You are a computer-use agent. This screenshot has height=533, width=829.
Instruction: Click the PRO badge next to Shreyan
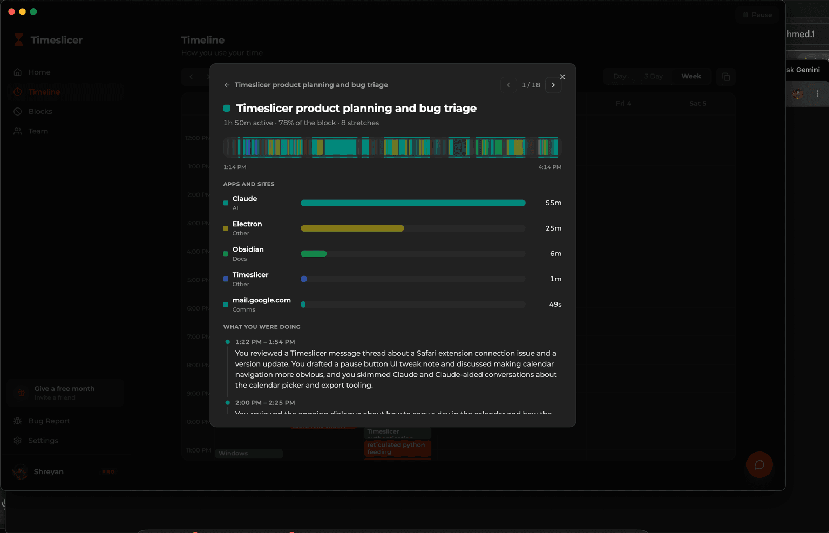108,472
